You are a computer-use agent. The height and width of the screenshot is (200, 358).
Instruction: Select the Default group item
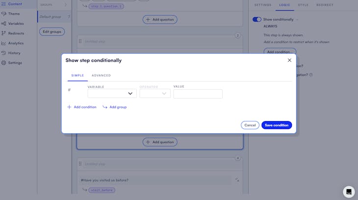click(54, 17)
